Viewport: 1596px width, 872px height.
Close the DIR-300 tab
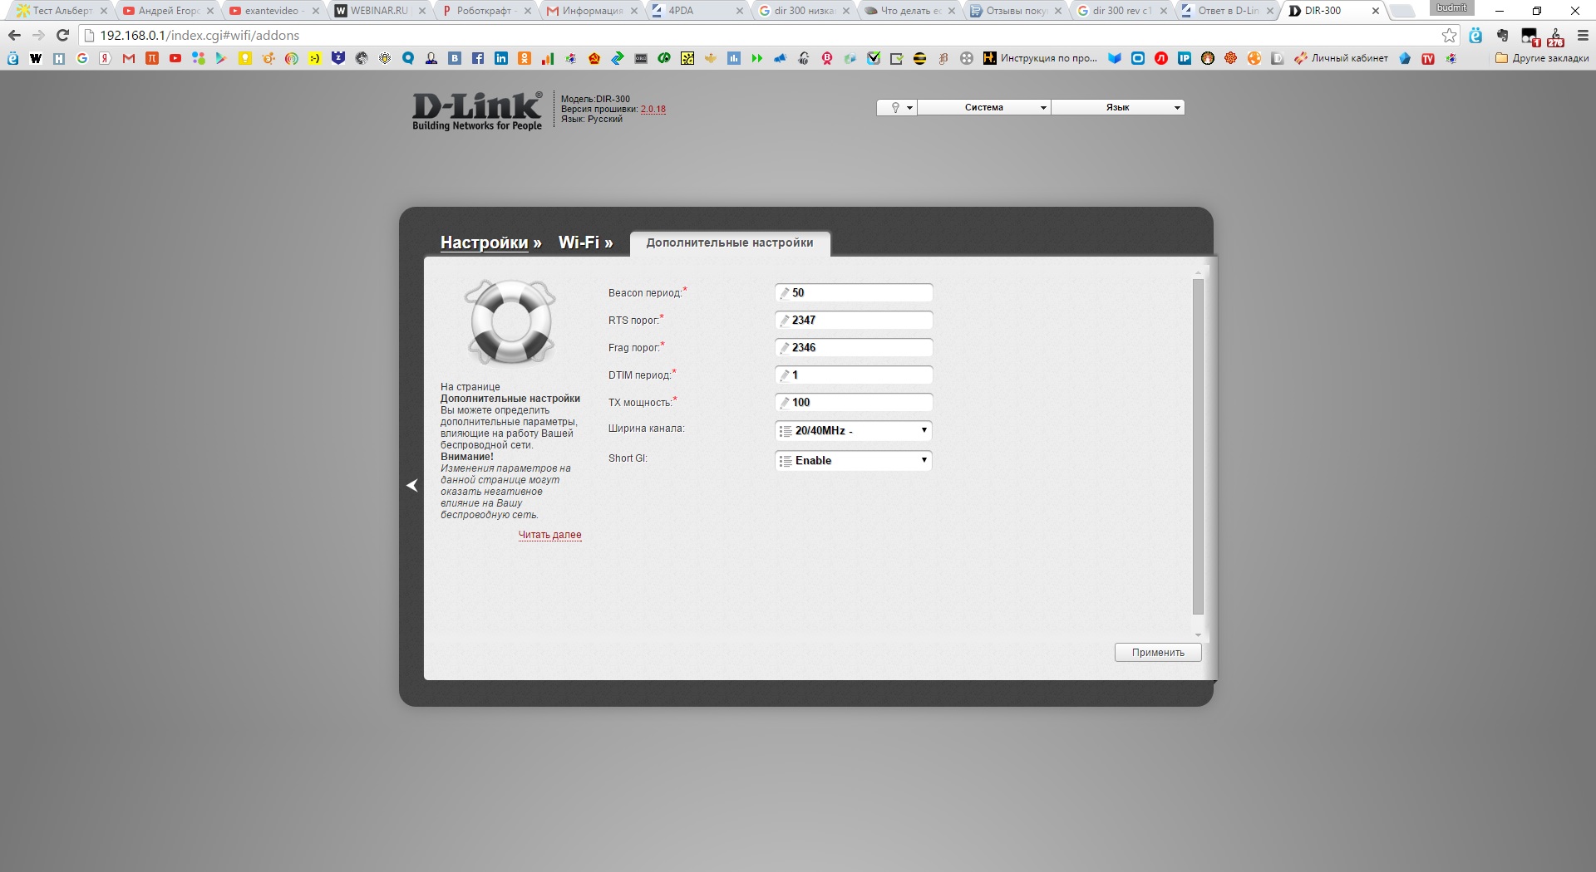1375,11
